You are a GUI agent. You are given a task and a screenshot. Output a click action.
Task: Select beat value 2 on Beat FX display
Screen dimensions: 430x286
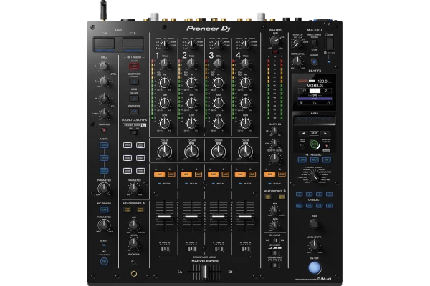click(x=325, y=91)
